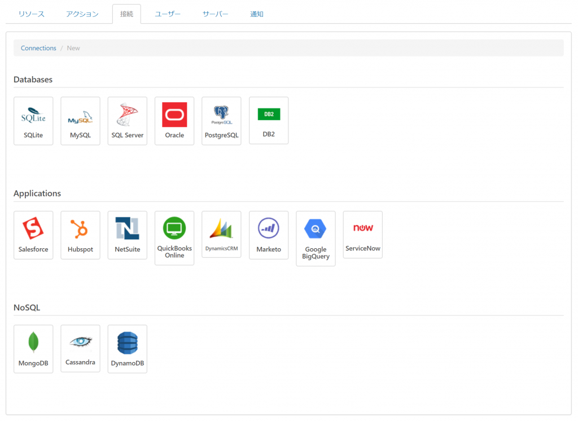Choose the PostgreSQL elephant logo
The height and width of the screenshot is (422, 578).
[x=221, y=115]
